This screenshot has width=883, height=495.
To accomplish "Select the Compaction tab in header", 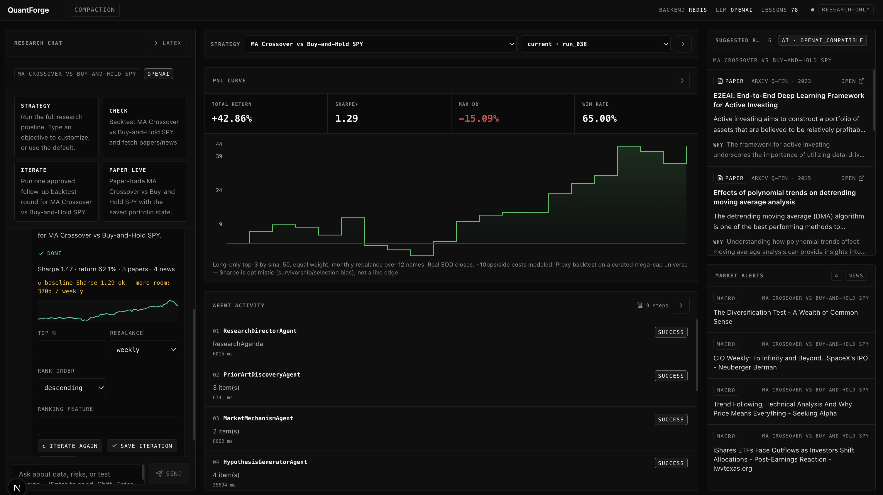I will point(94,10).
